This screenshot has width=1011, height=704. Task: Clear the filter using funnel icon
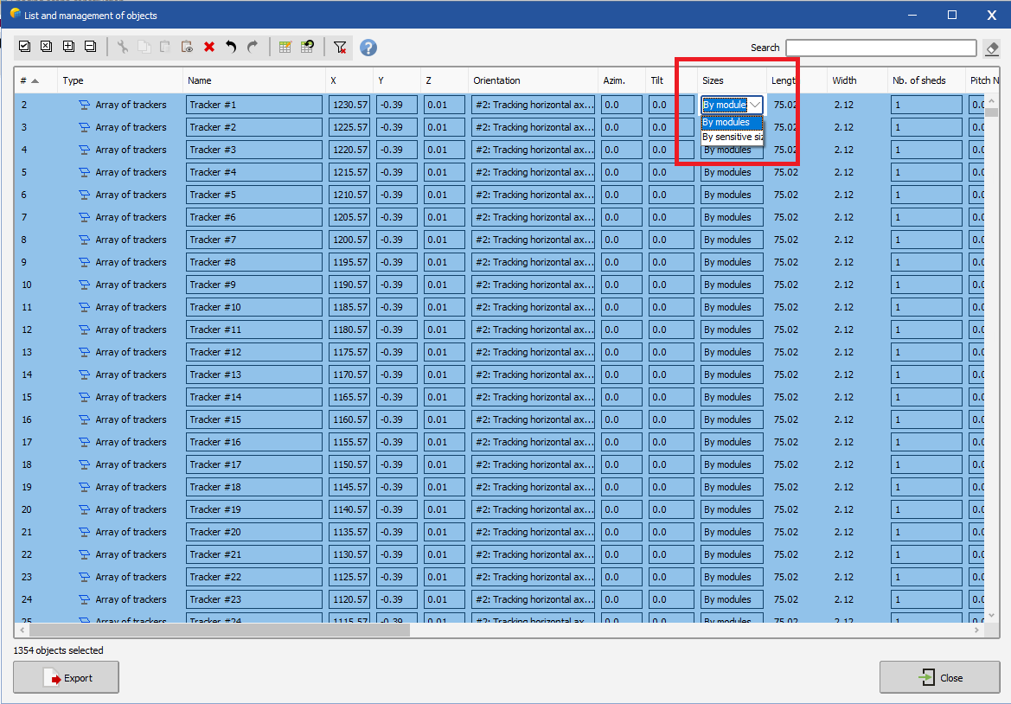[x=340, y=48]
